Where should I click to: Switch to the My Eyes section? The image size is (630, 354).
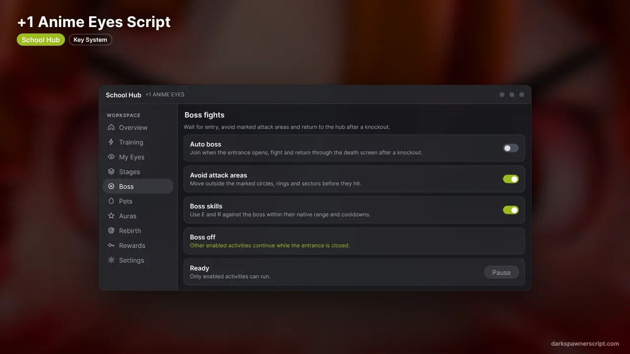click(x=138, y=157)
